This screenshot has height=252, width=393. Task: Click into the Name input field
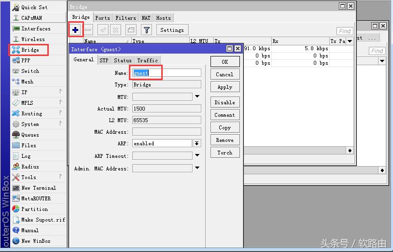167,73
